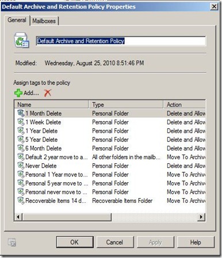The image size is (222, 258).
Task: Click the tag icon of 6 Month Delete
Action: click(21, 148)
